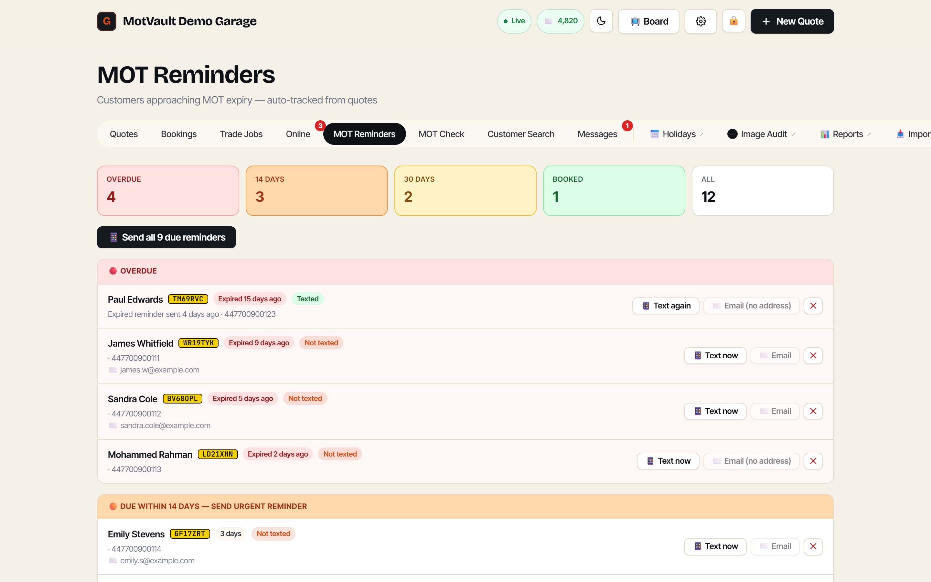Toggle dark mode moon icon

601,21
